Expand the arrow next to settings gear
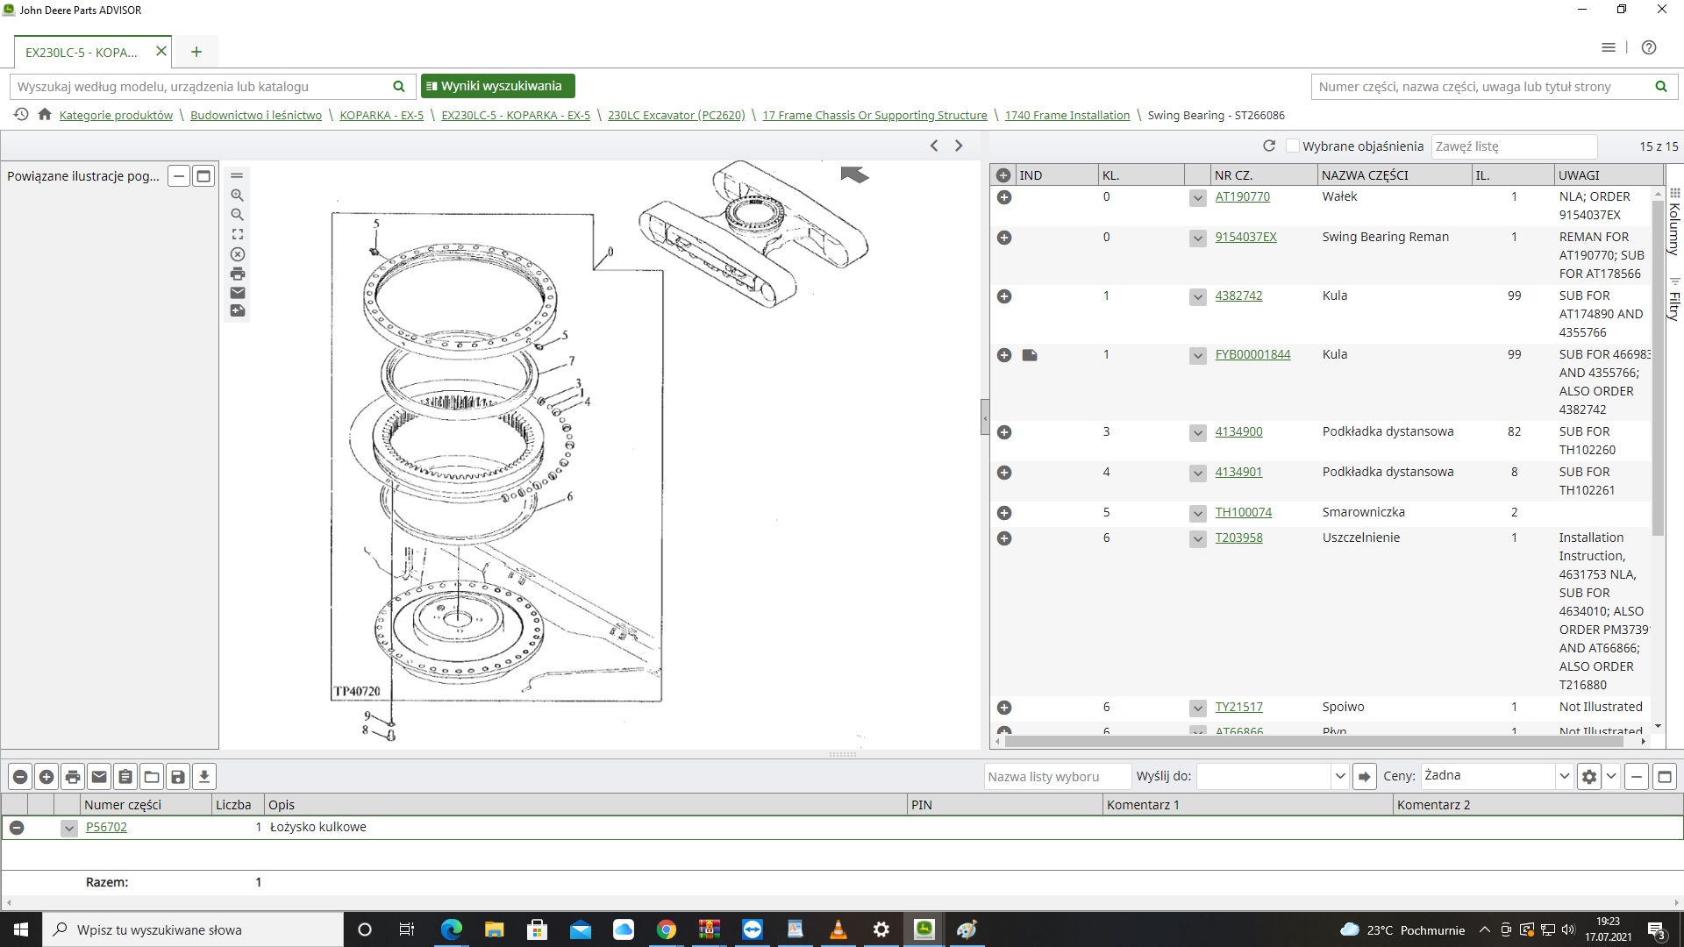 [x=1611, y=777]
